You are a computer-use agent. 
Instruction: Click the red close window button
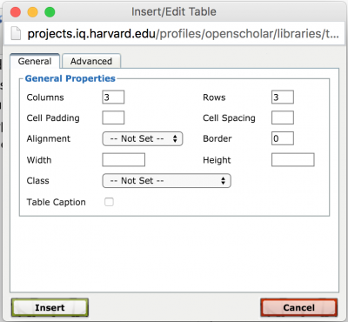pos(16,12)
